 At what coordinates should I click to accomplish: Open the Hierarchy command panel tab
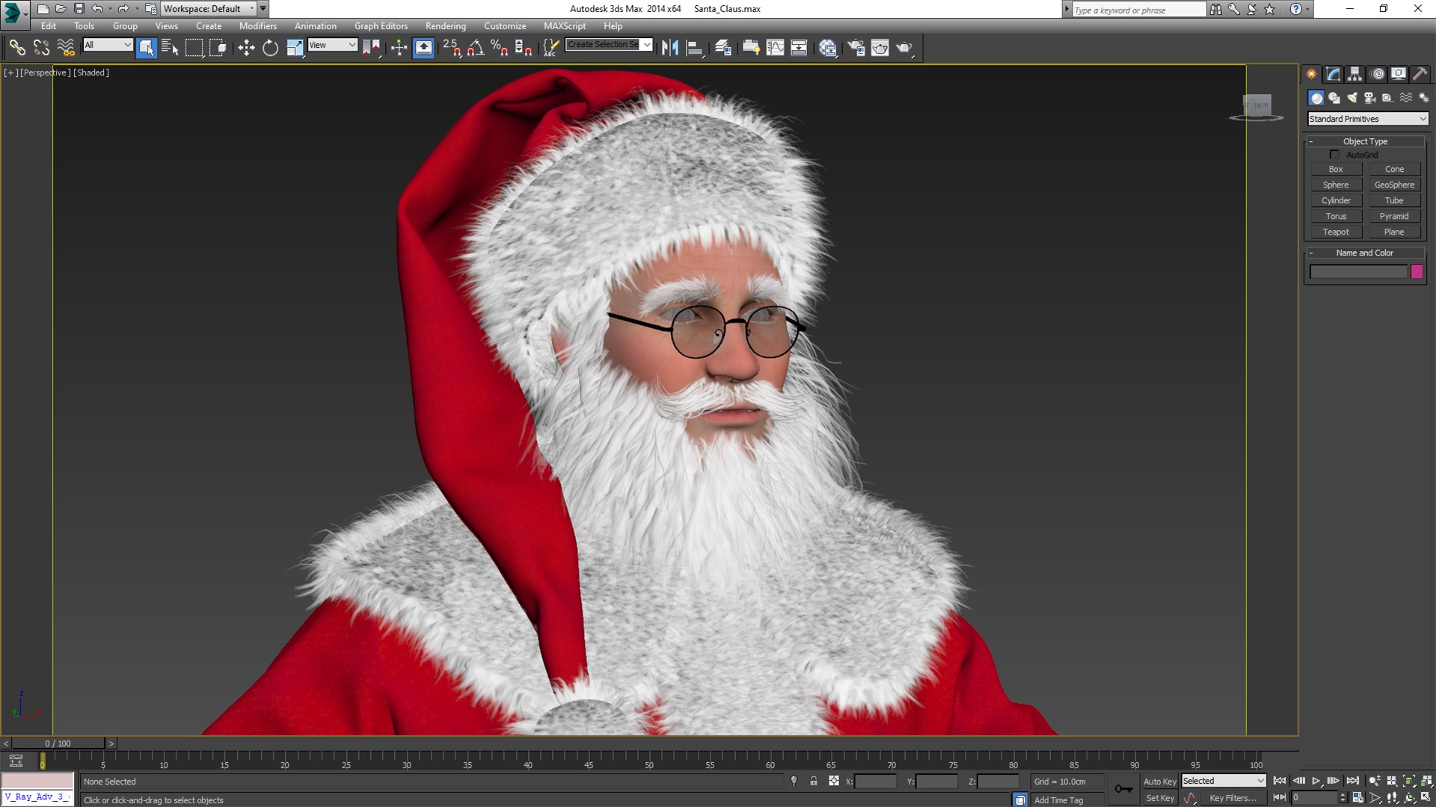(1354, 74)
